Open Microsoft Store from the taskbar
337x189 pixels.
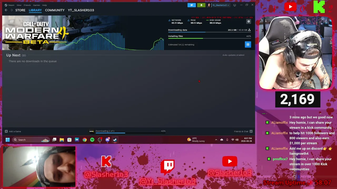click(x=69, y=140)
